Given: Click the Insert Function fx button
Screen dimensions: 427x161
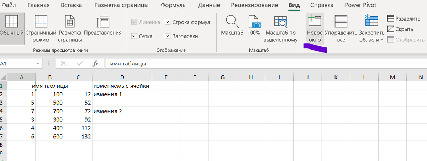Looking at the screenshot, I should (95, 64).
